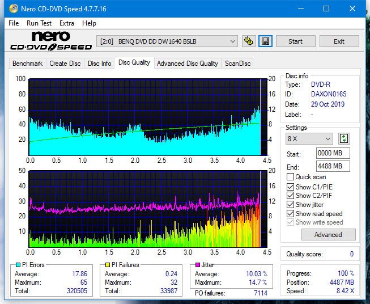Minimize the Nero CD-DVD Speed window
The height and width of the screenshot is (304, 370).
coord(301,9)
